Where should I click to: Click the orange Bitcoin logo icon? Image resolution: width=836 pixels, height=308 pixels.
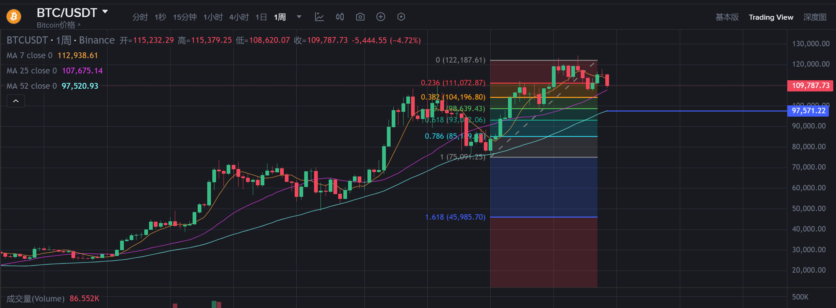click(14, 16)
